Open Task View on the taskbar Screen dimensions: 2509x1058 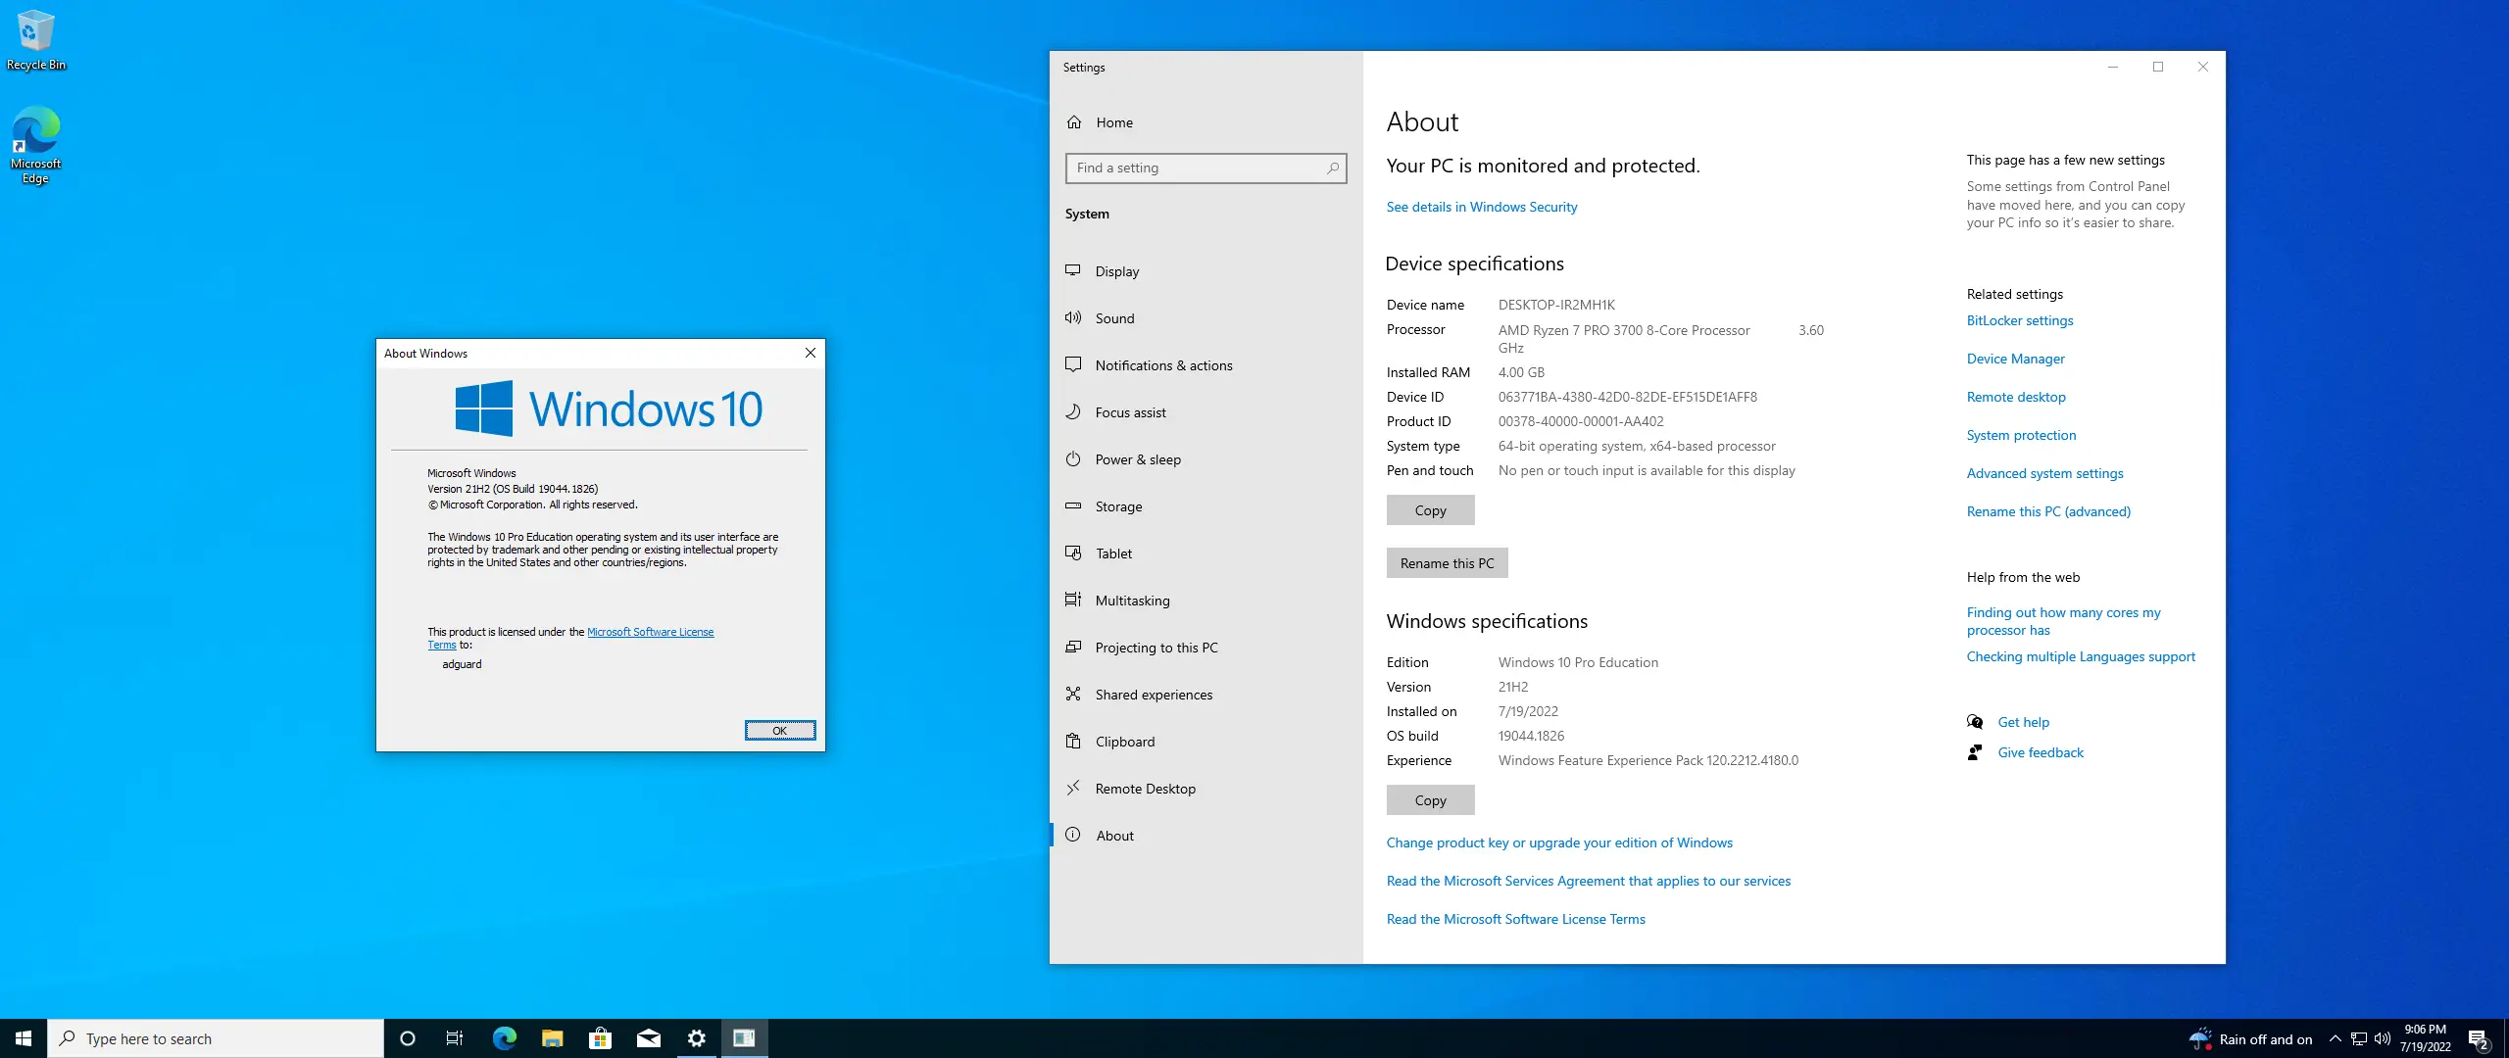[454, 1037]
